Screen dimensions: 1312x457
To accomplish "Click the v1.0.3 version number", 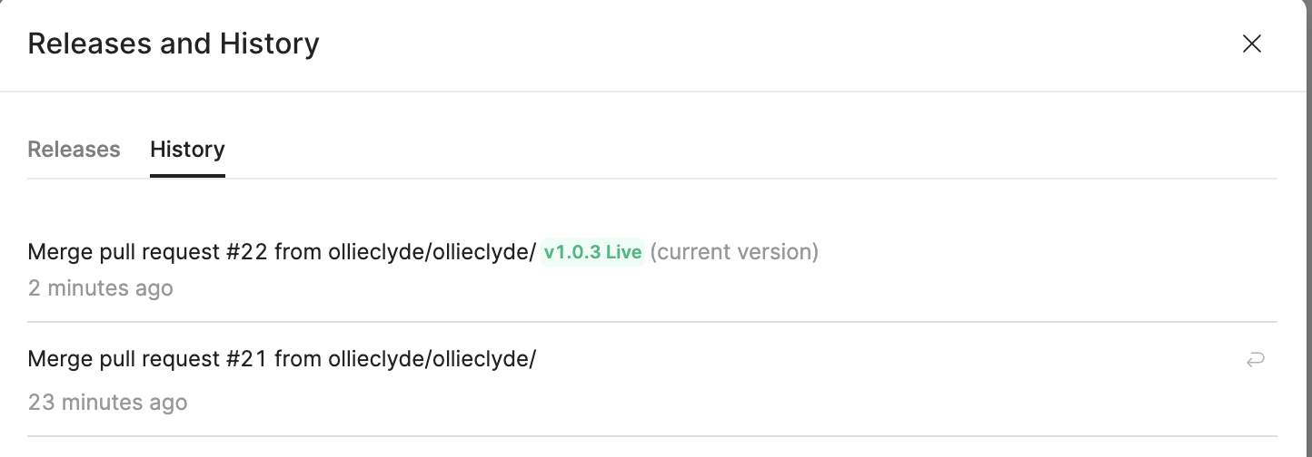I will 572,252.
